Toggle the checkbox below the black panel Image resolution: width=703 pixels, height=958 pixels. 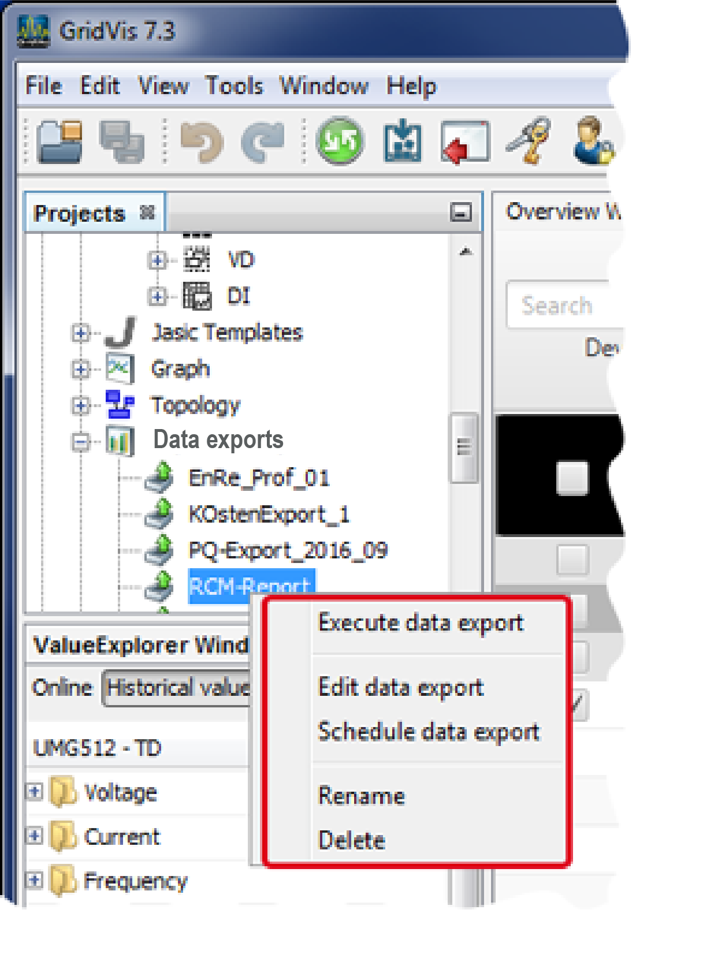572,560
